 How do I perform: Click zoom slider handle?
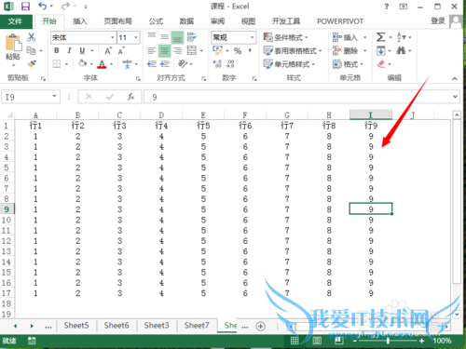pyautogui.click(x=388, y=341)
